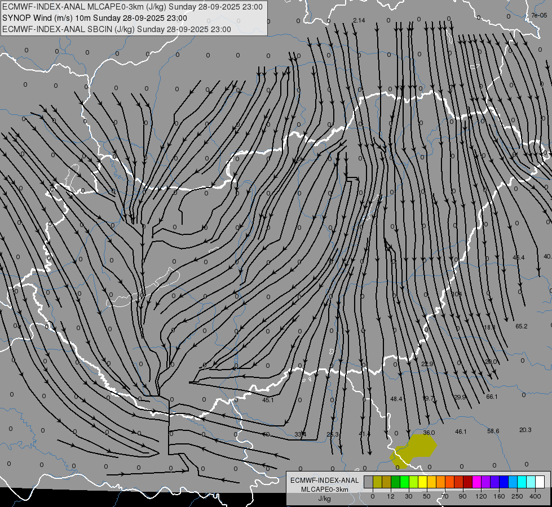This screenshot has height=507, width=552.
Task: Click the 2.14 value near top
Action: click(359, 20)
